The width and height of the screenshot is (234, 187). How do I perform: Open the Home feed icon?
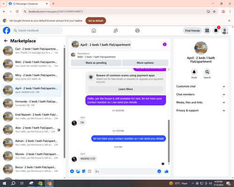(94, 30)
